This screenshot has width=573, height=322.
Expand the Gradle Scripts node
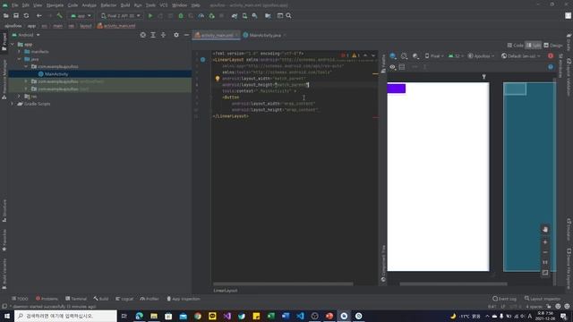coord(13,104)
